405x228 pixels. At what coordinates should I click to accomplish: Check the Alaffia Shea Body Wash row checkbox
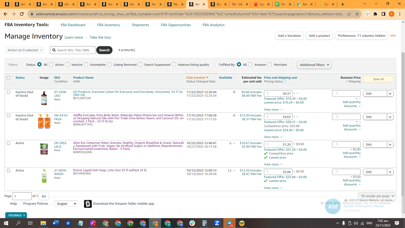[x=9, y=115]
